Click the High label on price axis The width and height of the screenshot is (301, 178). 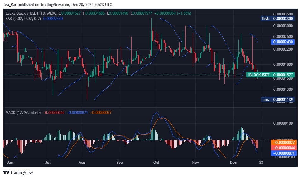[266, 18]
